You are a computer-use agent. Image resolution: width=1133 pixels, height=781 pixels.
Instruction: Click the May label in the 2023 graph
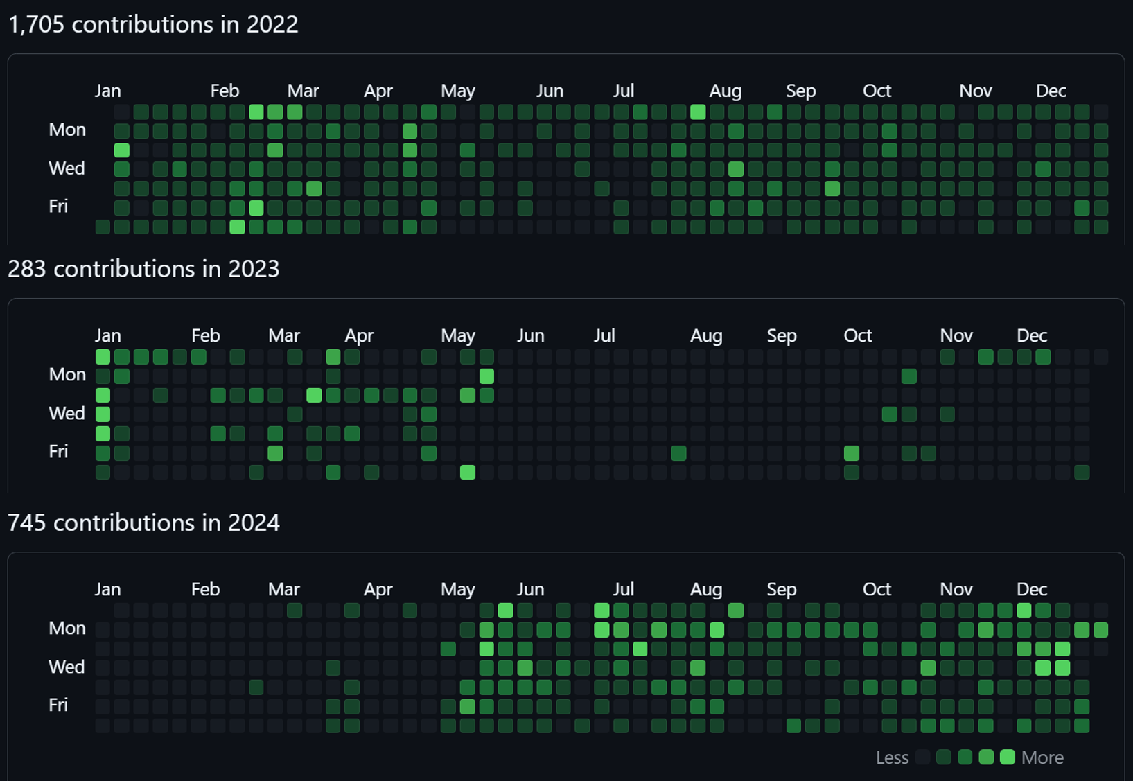coord(458,335)
